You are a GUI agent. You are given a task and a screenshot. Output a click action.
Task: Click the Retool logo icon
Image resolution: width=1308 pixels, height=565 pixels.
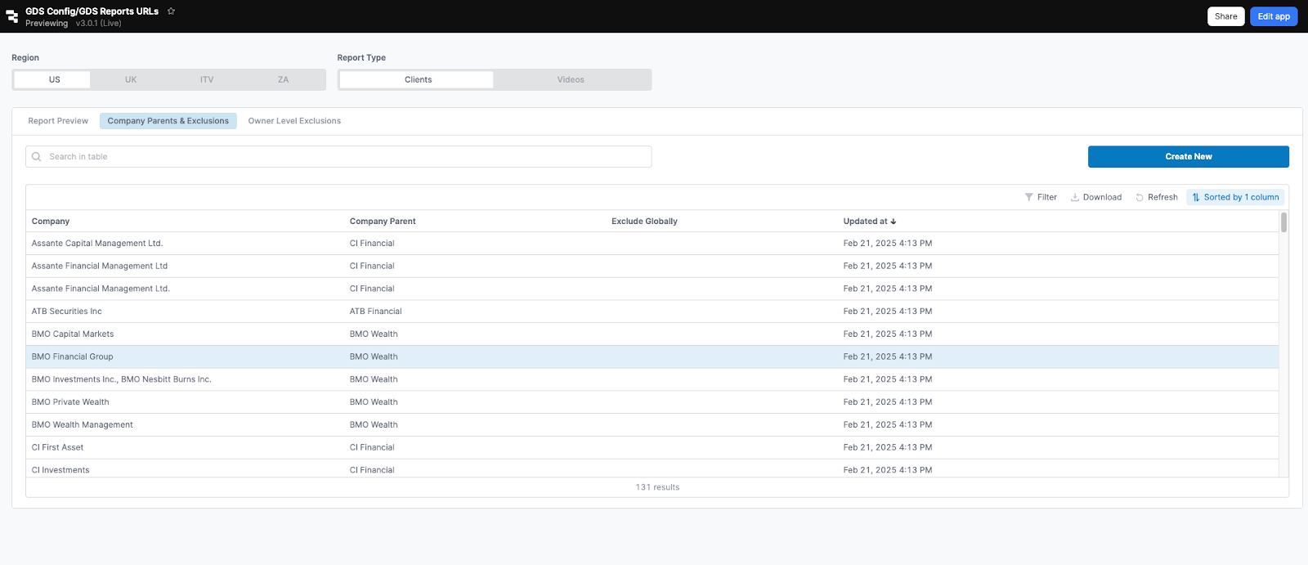[x=12, y=16]
